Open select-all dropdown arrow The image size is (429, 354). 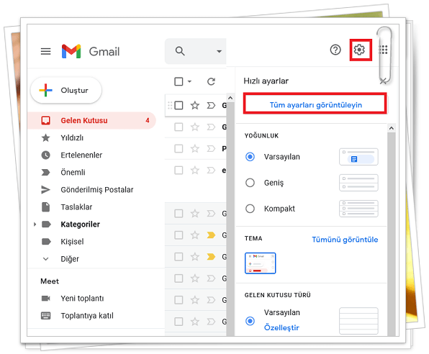[189, 81]
